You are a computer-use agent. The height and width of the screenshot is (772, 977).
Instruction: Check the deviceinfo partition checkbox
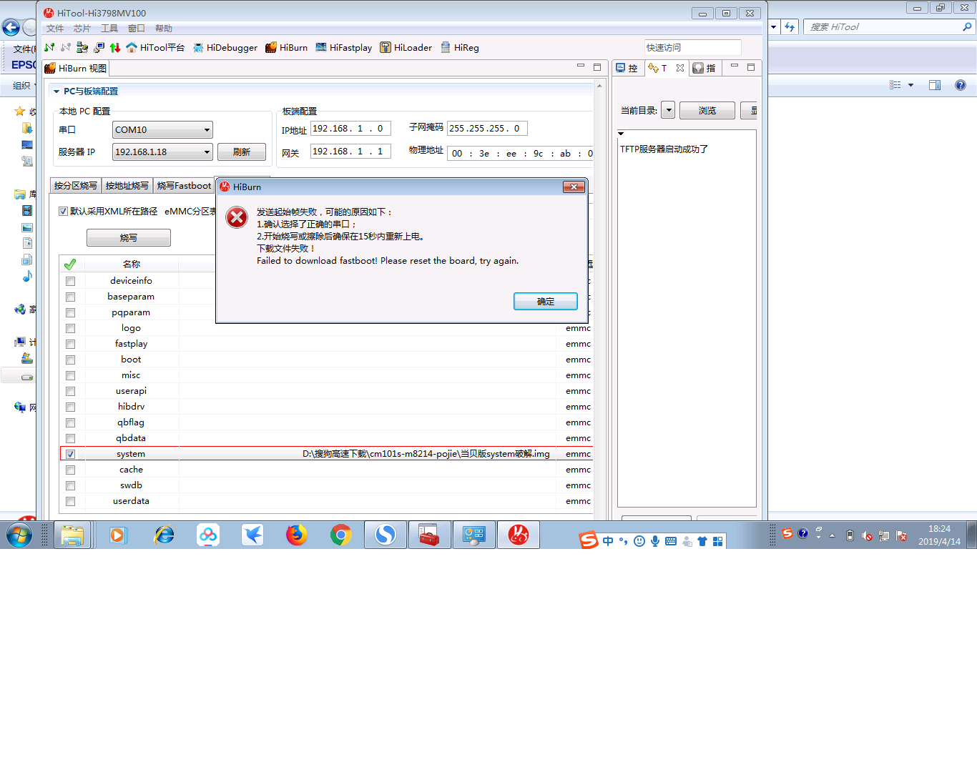click(70, 281)
